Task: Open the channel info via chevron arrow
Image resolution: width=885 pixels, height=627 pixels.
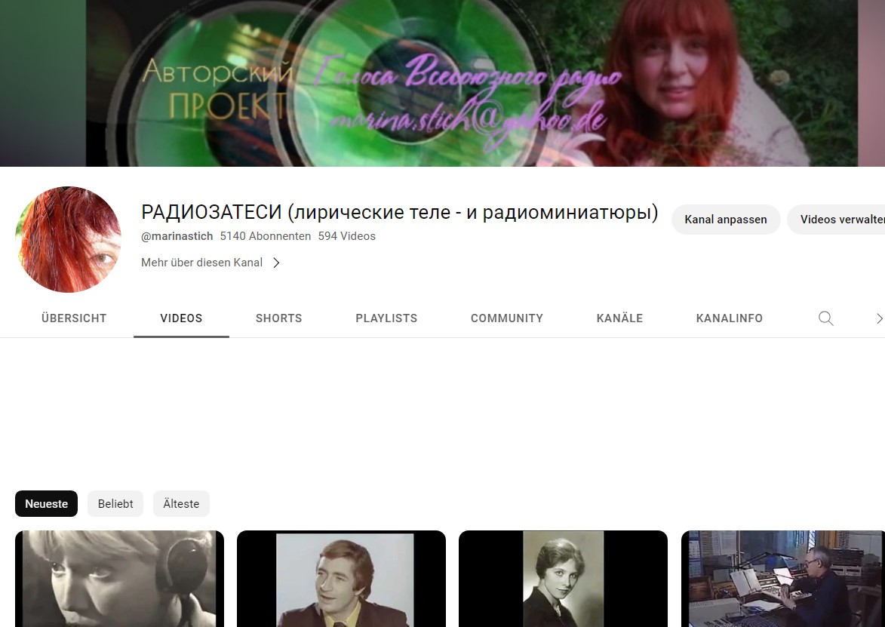Action: tap(276, 263)
